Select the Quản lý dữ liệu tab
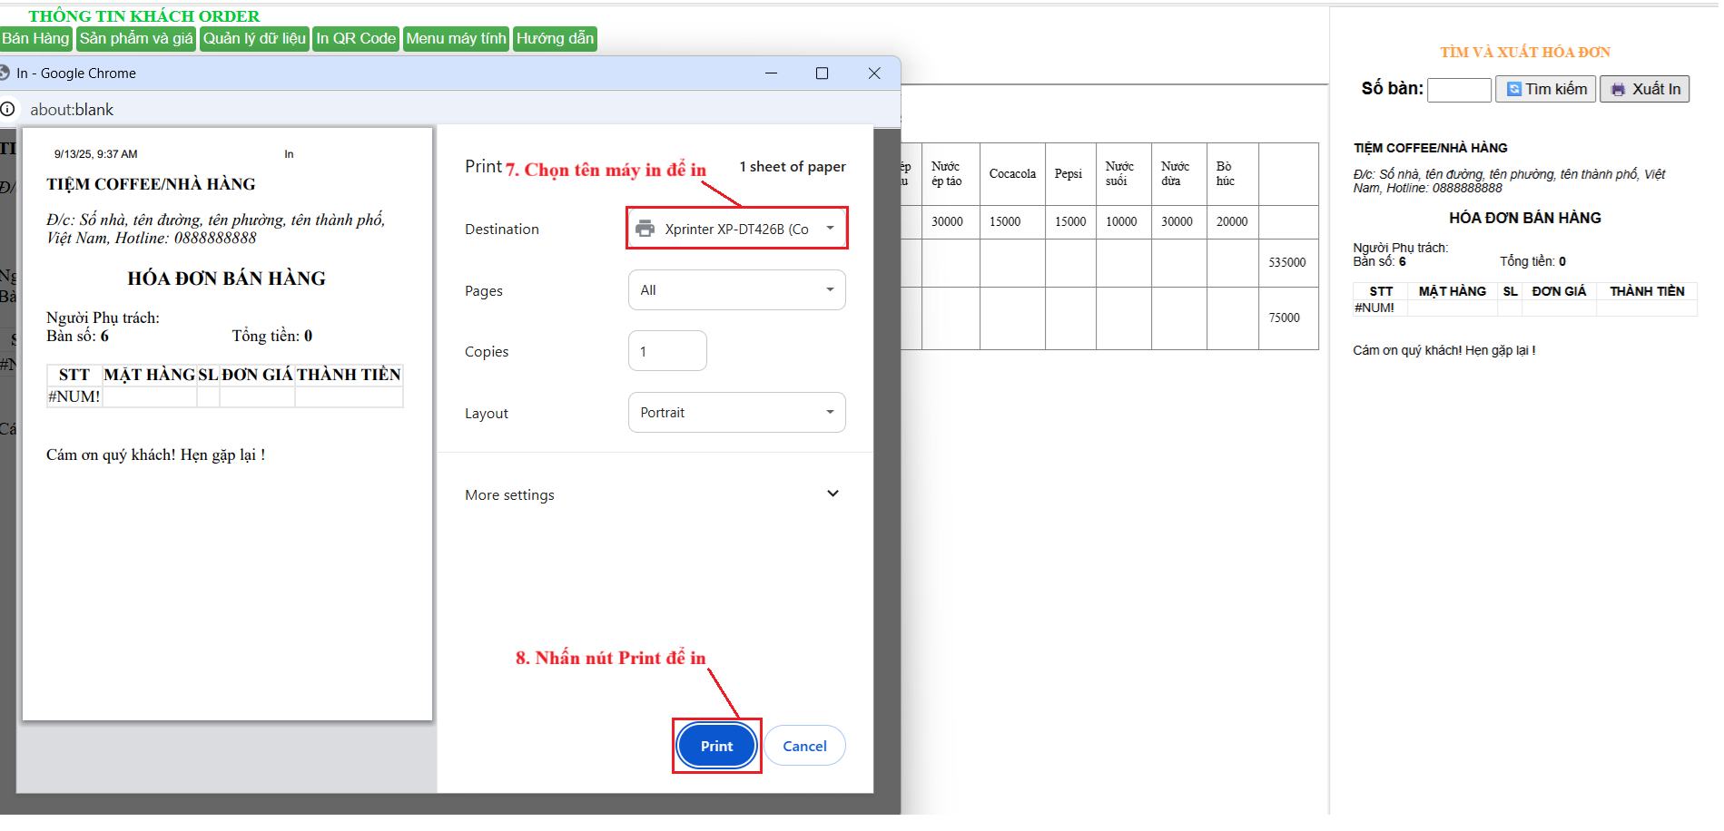 tap(254, 38)
